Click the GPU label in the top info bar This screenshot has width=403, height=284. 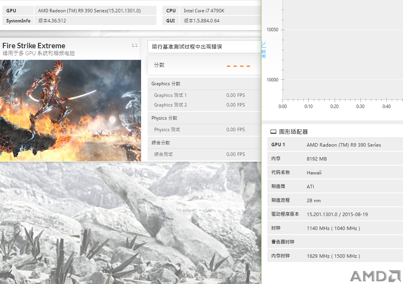[x=11, y=11]
